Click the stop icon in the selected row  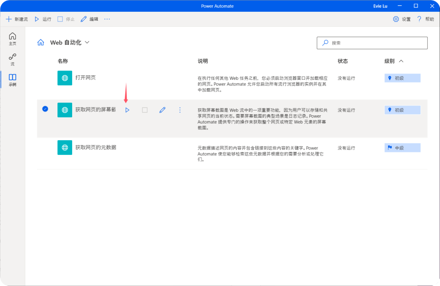point(145,110)
